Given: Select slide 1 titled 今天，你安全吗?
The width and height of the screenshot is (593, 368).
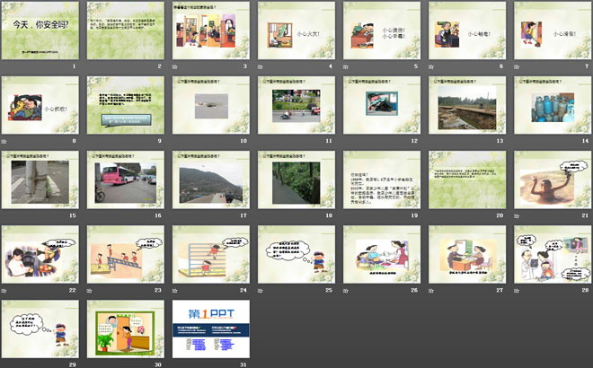Looking at the screenshot, I should (x=40, y=31).
